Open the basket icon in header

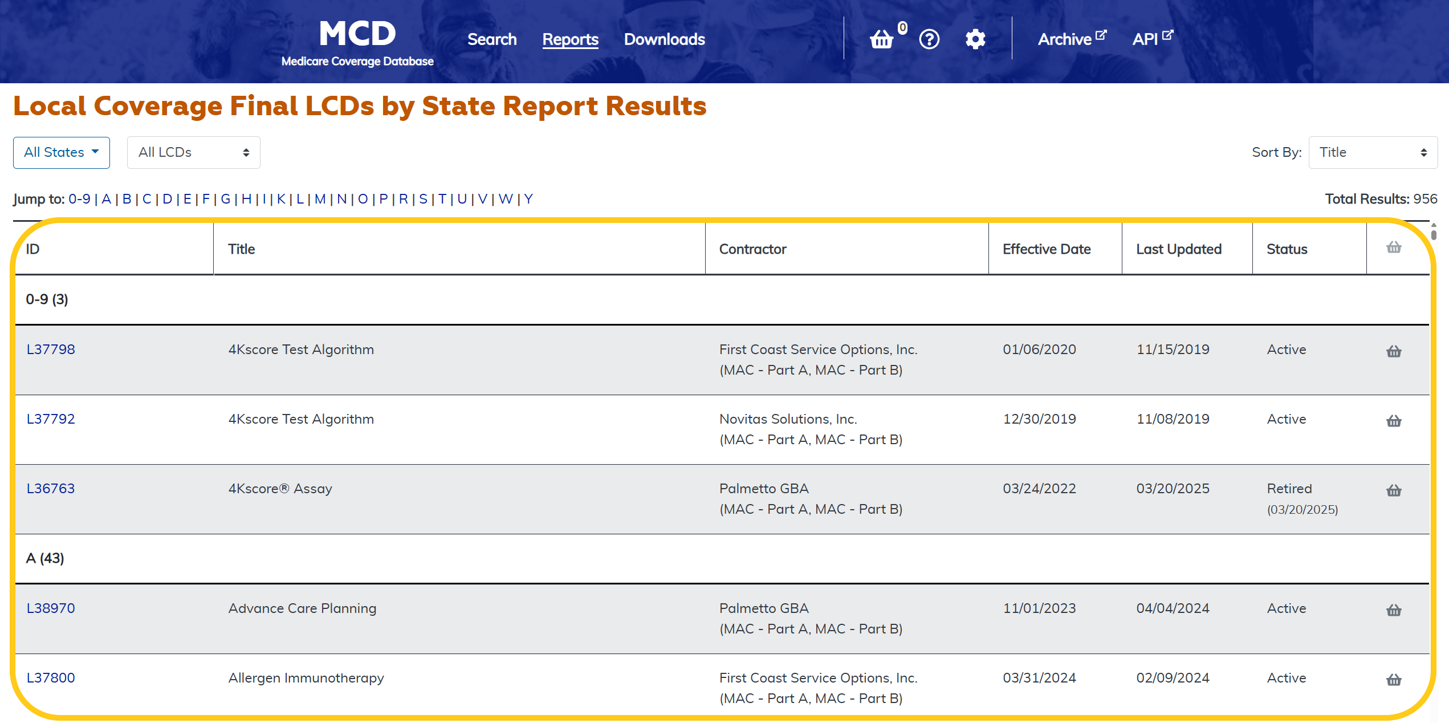click(x=882, y=39)
